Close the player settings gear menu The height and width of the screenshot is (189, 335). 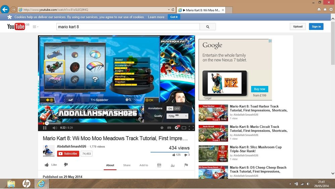pos(177,128)
